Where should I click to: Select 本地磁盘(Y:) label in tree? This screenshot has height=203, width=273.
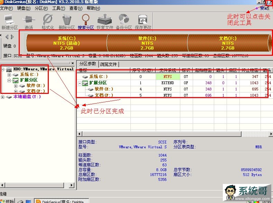point(27,97)
